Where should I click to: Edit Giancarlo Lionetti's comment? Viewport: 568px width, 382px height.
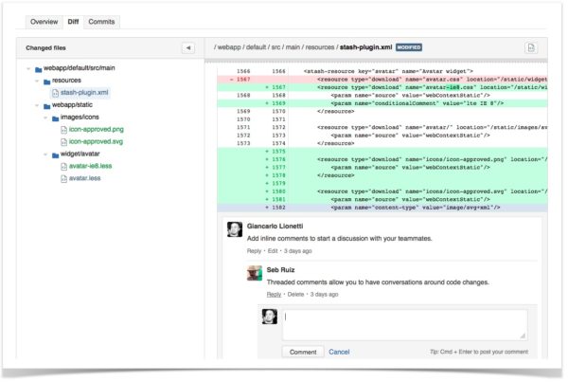pyautogui.click(x=275, y=251)
